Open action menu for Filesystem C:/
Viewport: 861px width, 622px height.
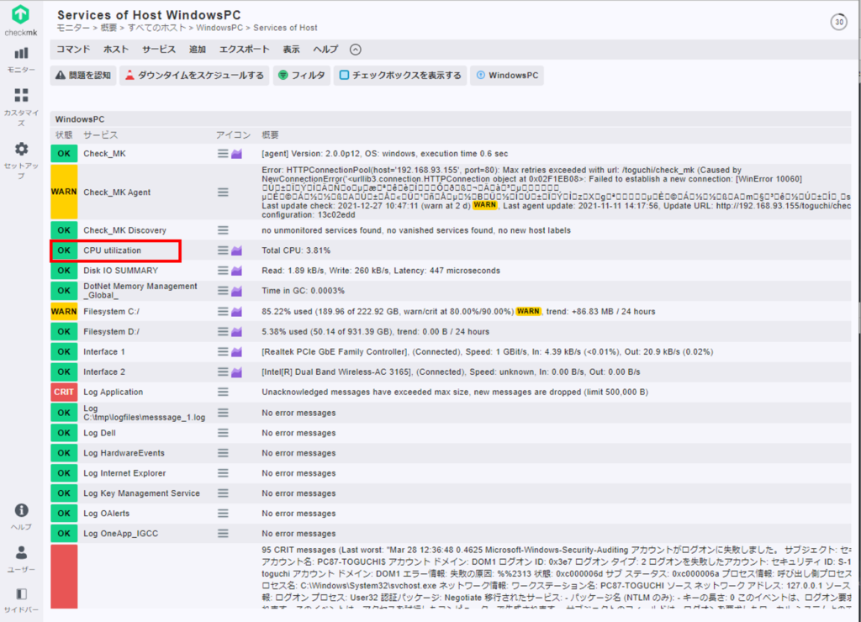(222, 311)
